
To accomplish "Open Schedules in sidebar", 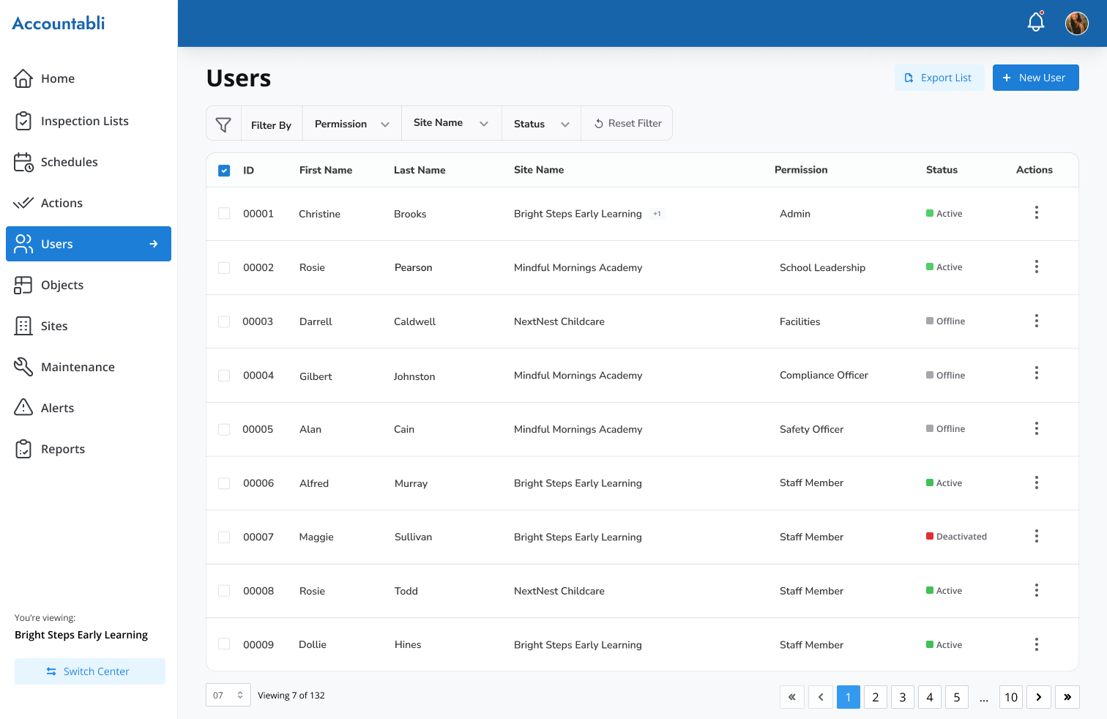I will (x=89, y=162).
